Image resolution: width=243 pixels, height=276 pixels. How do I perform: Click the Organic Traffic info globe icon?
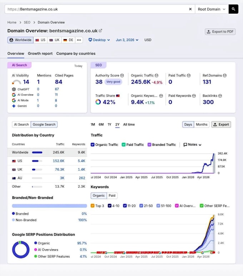[x=157, y=75]
